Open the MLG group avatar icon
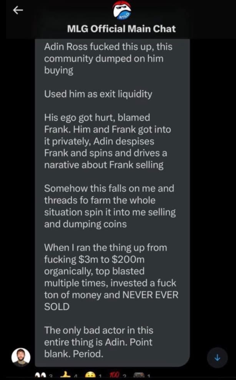Image resolution: width=236 pixels, height=380 pixels. [121, 12]
